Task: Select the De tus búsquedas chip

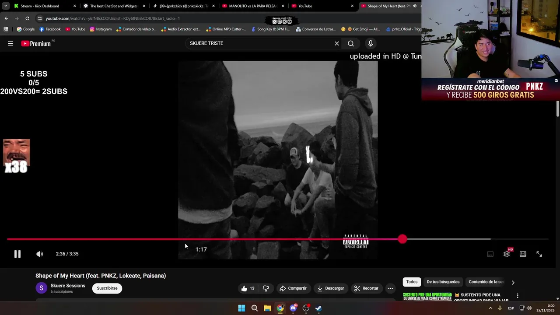Action: 443,282
